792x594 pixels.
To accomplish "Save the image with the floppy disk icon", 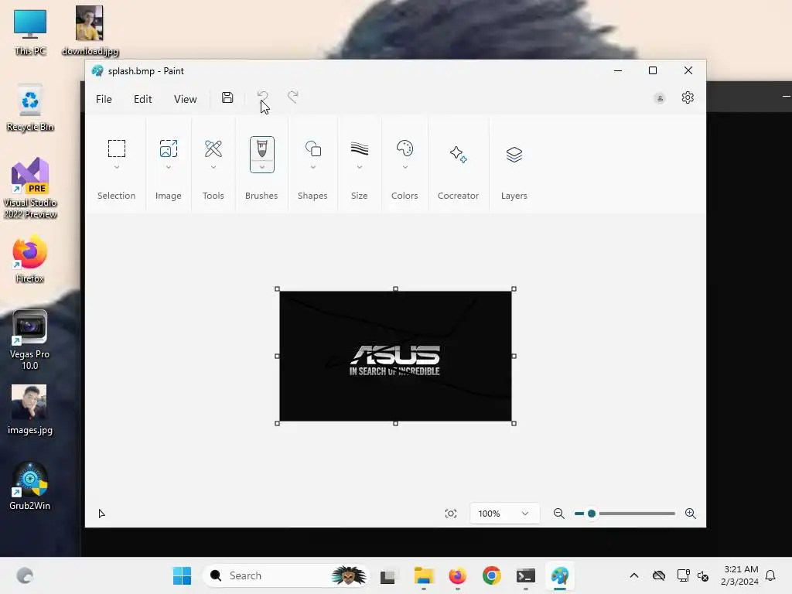I will pos(227,97).
